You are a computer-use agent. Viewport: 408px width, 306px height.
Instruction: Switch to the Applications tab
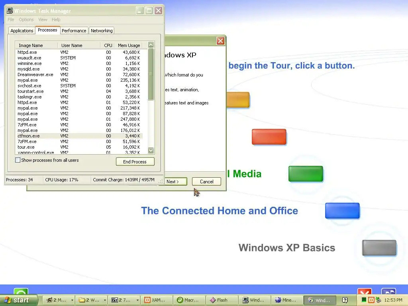(x=22, y=31)
